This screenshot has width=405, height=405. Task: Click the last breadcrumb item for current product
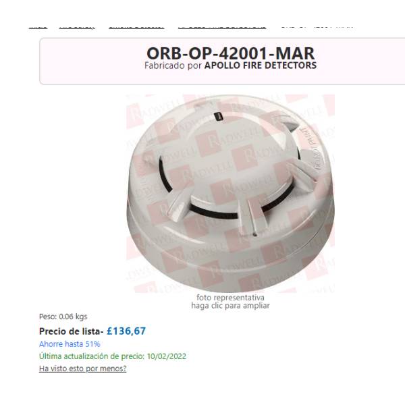click(317, 26)
